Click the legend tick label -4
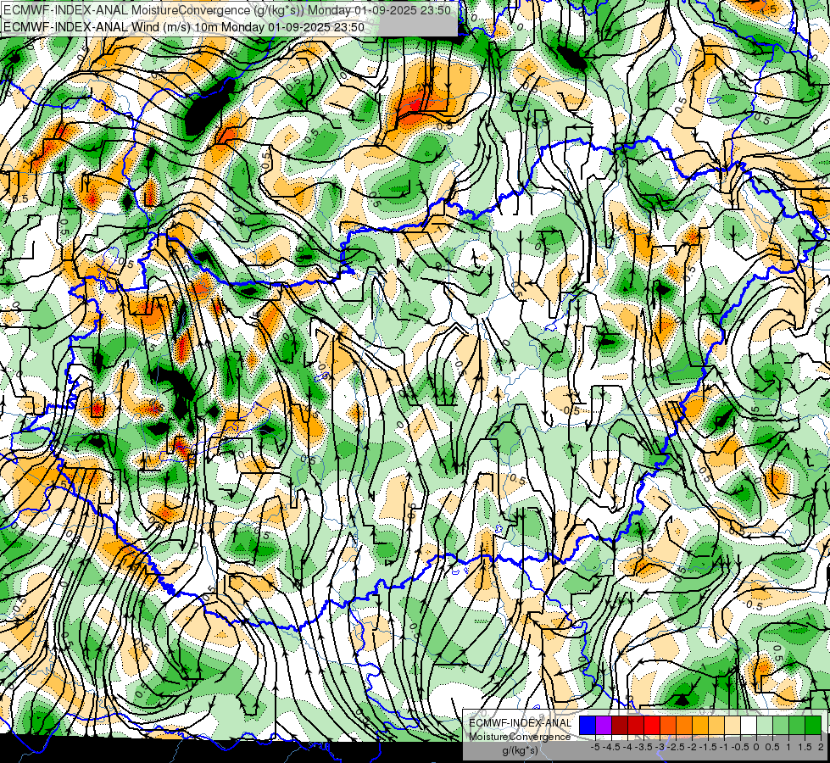 coord(627,747)
